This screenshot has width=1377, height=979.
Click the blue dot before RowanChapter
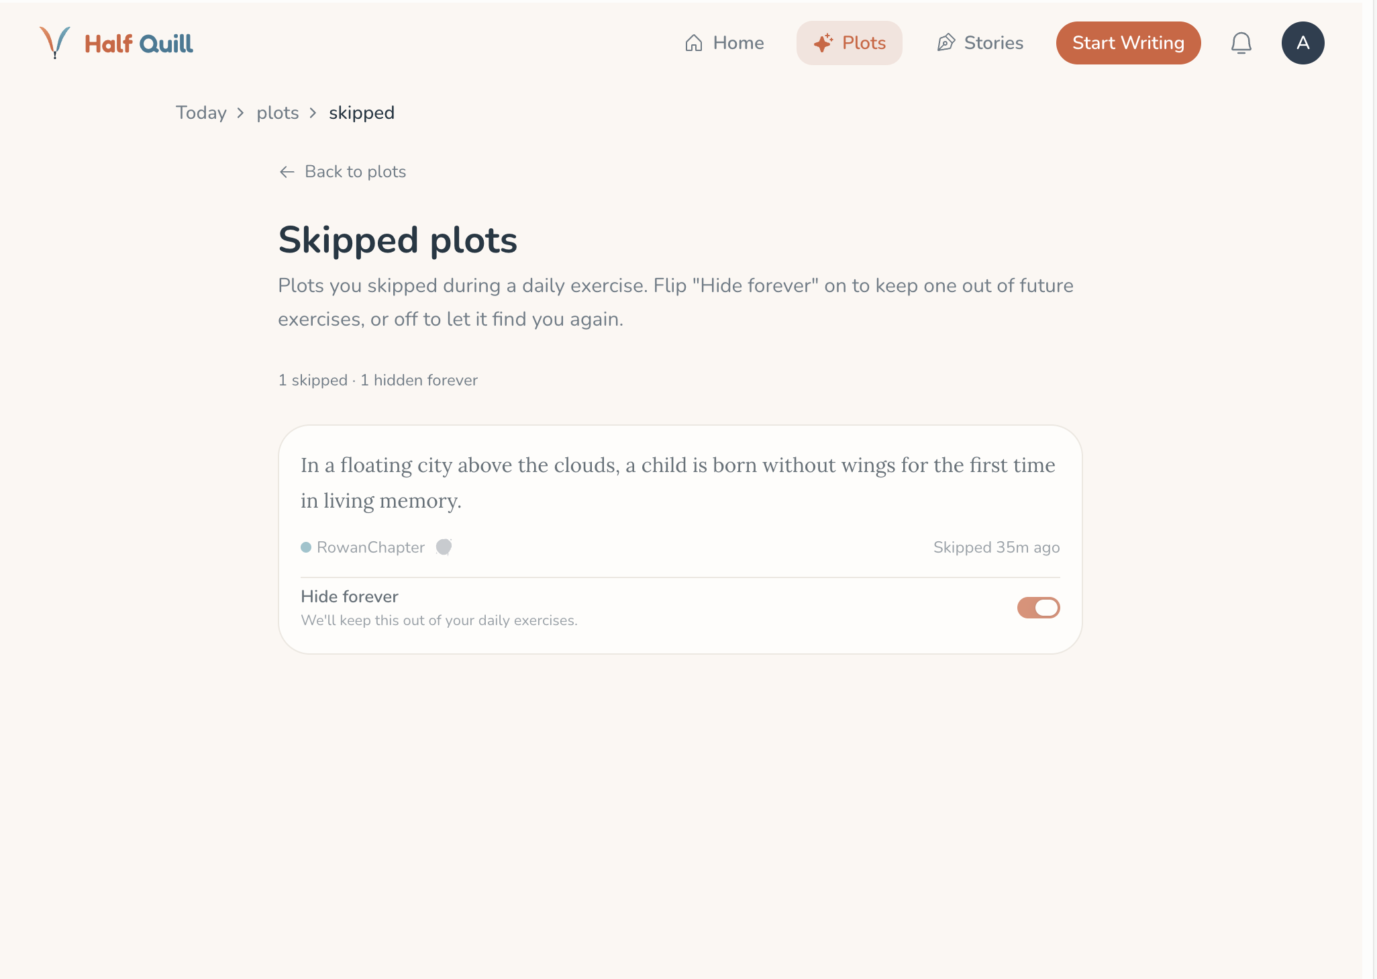pyautogui.click(x=306, y=547)
